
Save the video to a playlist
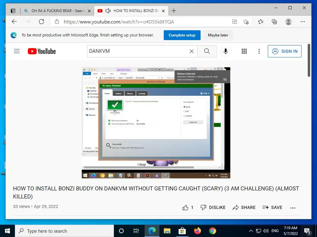pyautogui.click(x=272, y=207)
